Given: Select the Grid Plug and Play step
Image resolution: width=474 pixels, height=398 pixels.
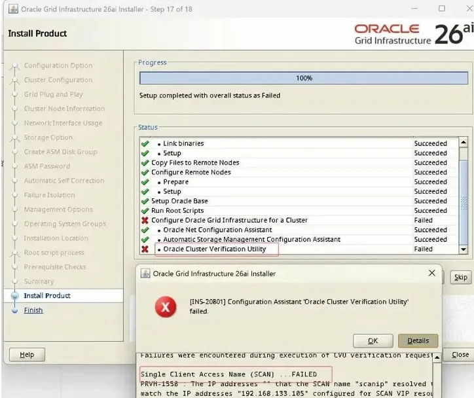Looking at the screenshot, I should tap(53, 94).
